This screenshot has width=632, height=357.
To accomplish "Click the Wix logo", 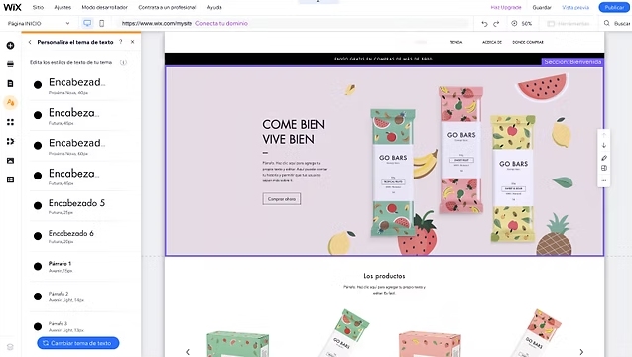I will tap(12, 7).
